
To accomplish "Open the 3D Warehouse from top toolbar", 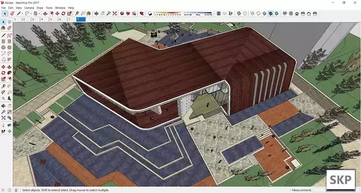I will [122, 13].
